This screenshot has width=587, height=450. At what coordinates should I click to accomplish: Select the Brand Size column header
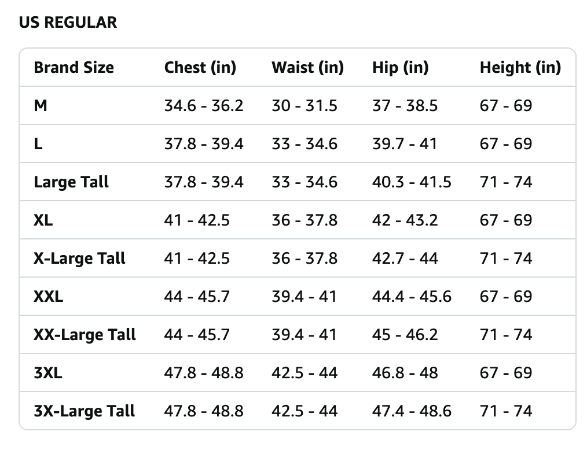[x=74, y=68]
